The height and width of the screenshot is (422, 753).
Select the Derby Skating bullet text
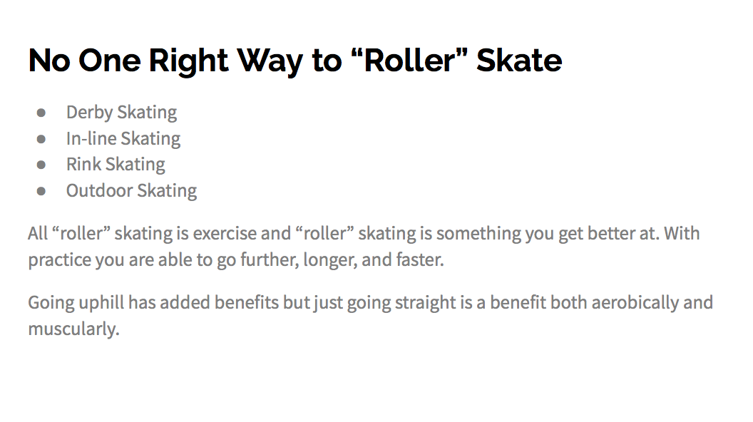tap(121, 113)
